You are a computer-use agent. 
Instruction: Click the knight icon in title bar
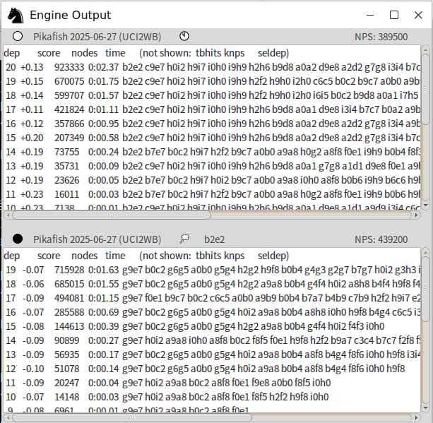(15, 15)
